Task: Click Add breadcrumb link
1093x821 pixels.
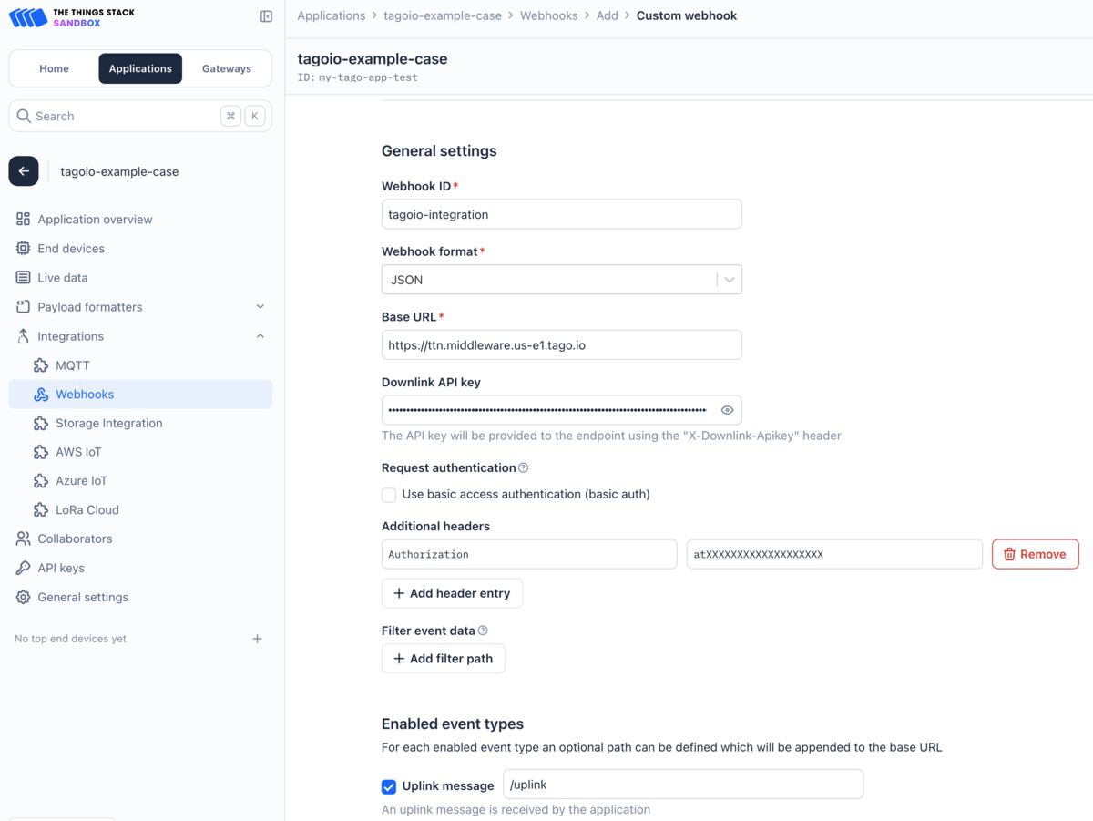Action: pyautogui.click(x=608, y=15)
